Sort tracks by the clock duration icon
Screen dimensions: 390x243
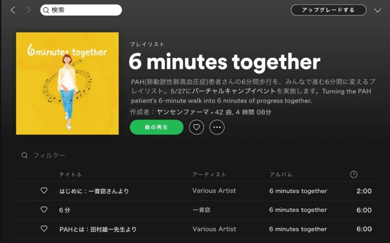(x=354, y=175)
